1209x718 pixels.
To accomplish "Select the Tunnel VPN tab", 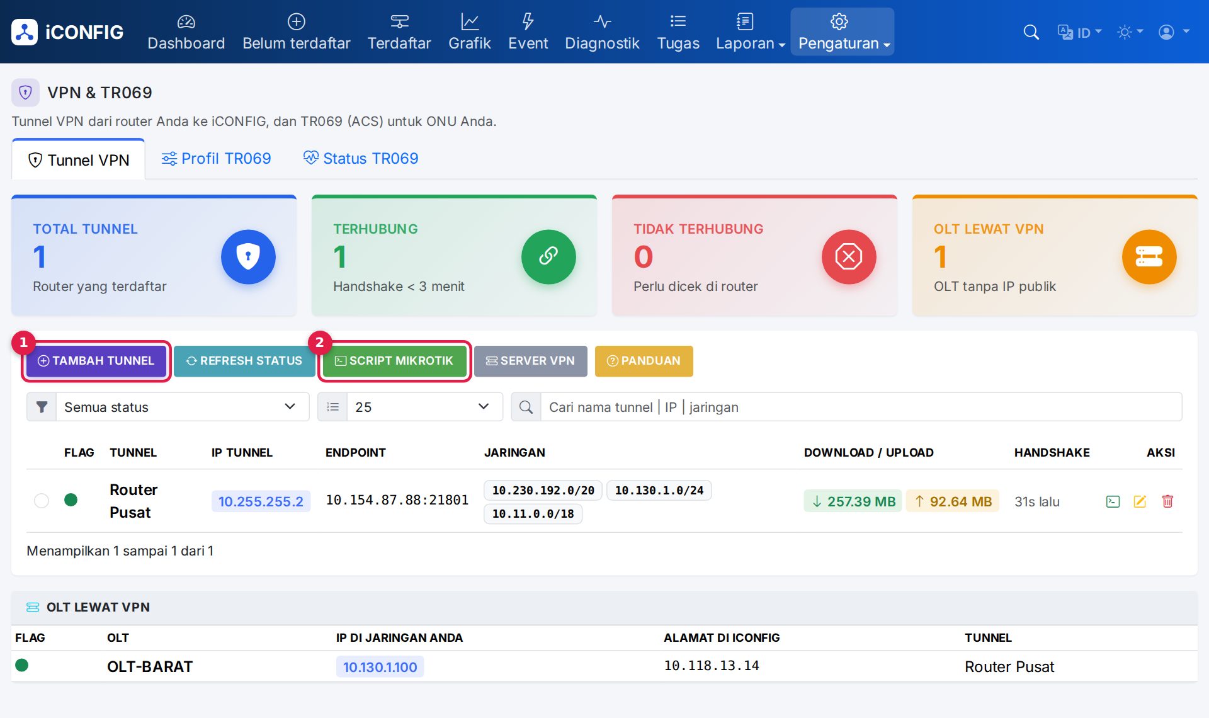I will (x=79, y=160).
